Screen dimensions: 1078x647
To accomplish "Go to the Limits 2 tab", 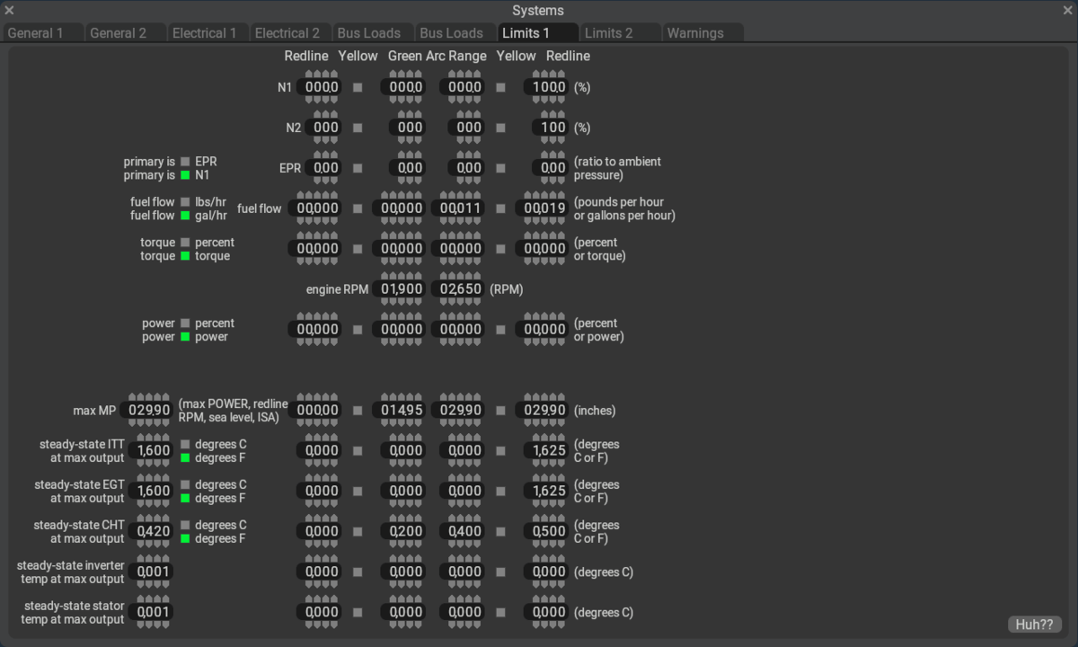I will point(609,33).
